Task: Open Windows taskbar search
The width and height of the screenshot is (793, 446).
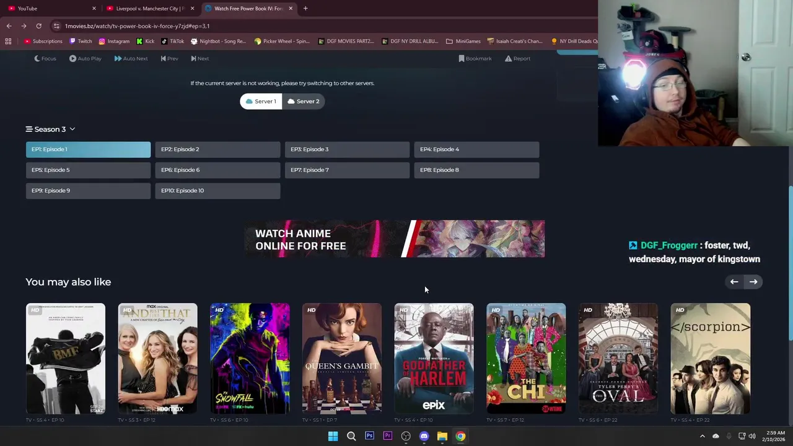Action: coord(351,436)
